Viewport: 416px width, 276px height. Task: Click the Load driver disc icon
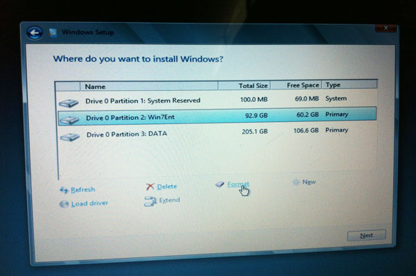point(64,204)
